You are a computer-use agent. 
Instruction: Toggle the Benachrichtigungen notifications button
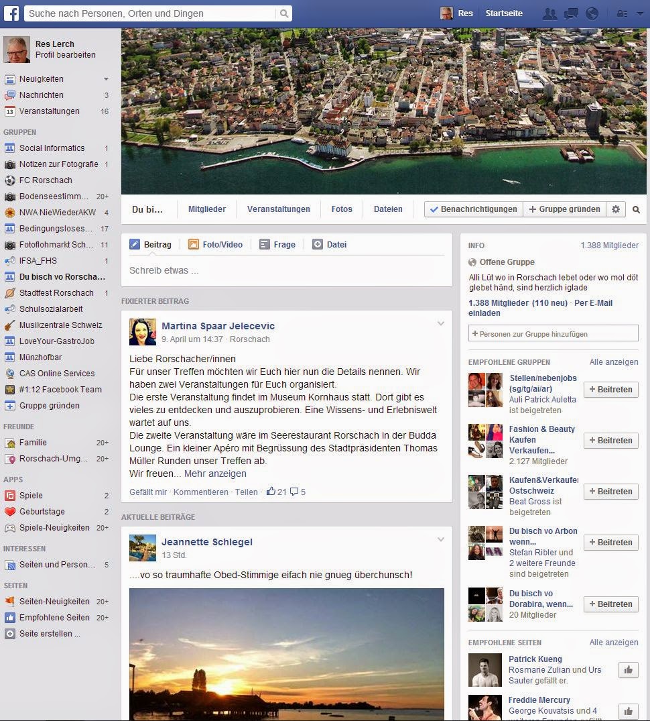(x=473, y=209)
